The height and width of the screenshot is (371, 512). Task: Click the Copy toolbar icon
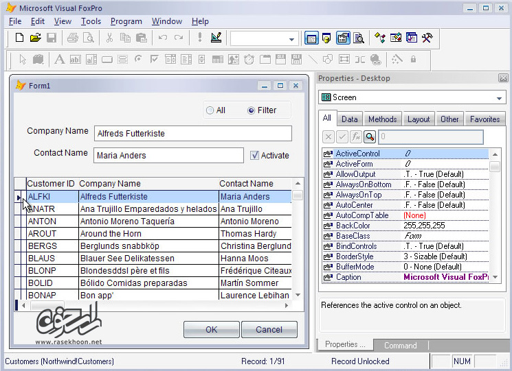pyautogui.click(x=125, y=38)
